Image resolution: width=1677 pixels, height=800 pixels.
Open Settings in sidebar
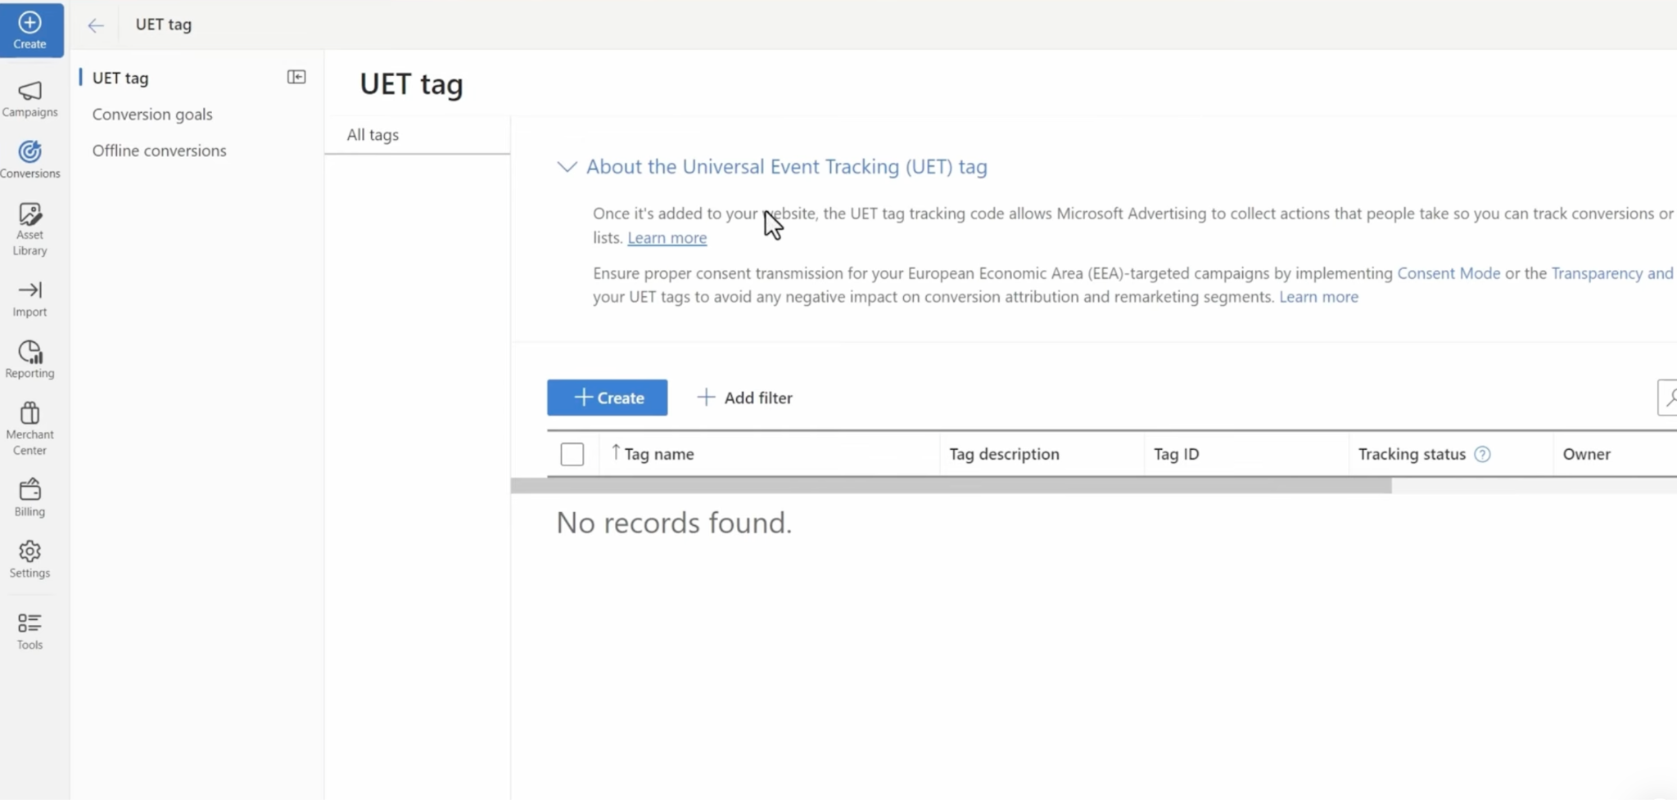[x=30, y=560]
